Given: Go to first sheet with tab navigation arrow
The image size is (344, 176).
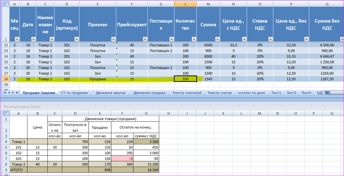Looking at the screenshot, I should (5, 93).
